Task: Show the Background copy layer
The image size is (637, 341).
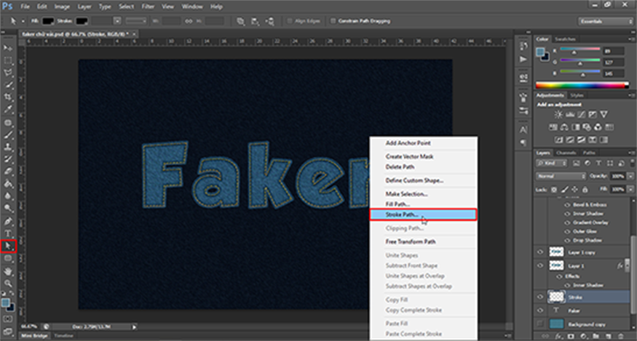Action: click(539, 322)
